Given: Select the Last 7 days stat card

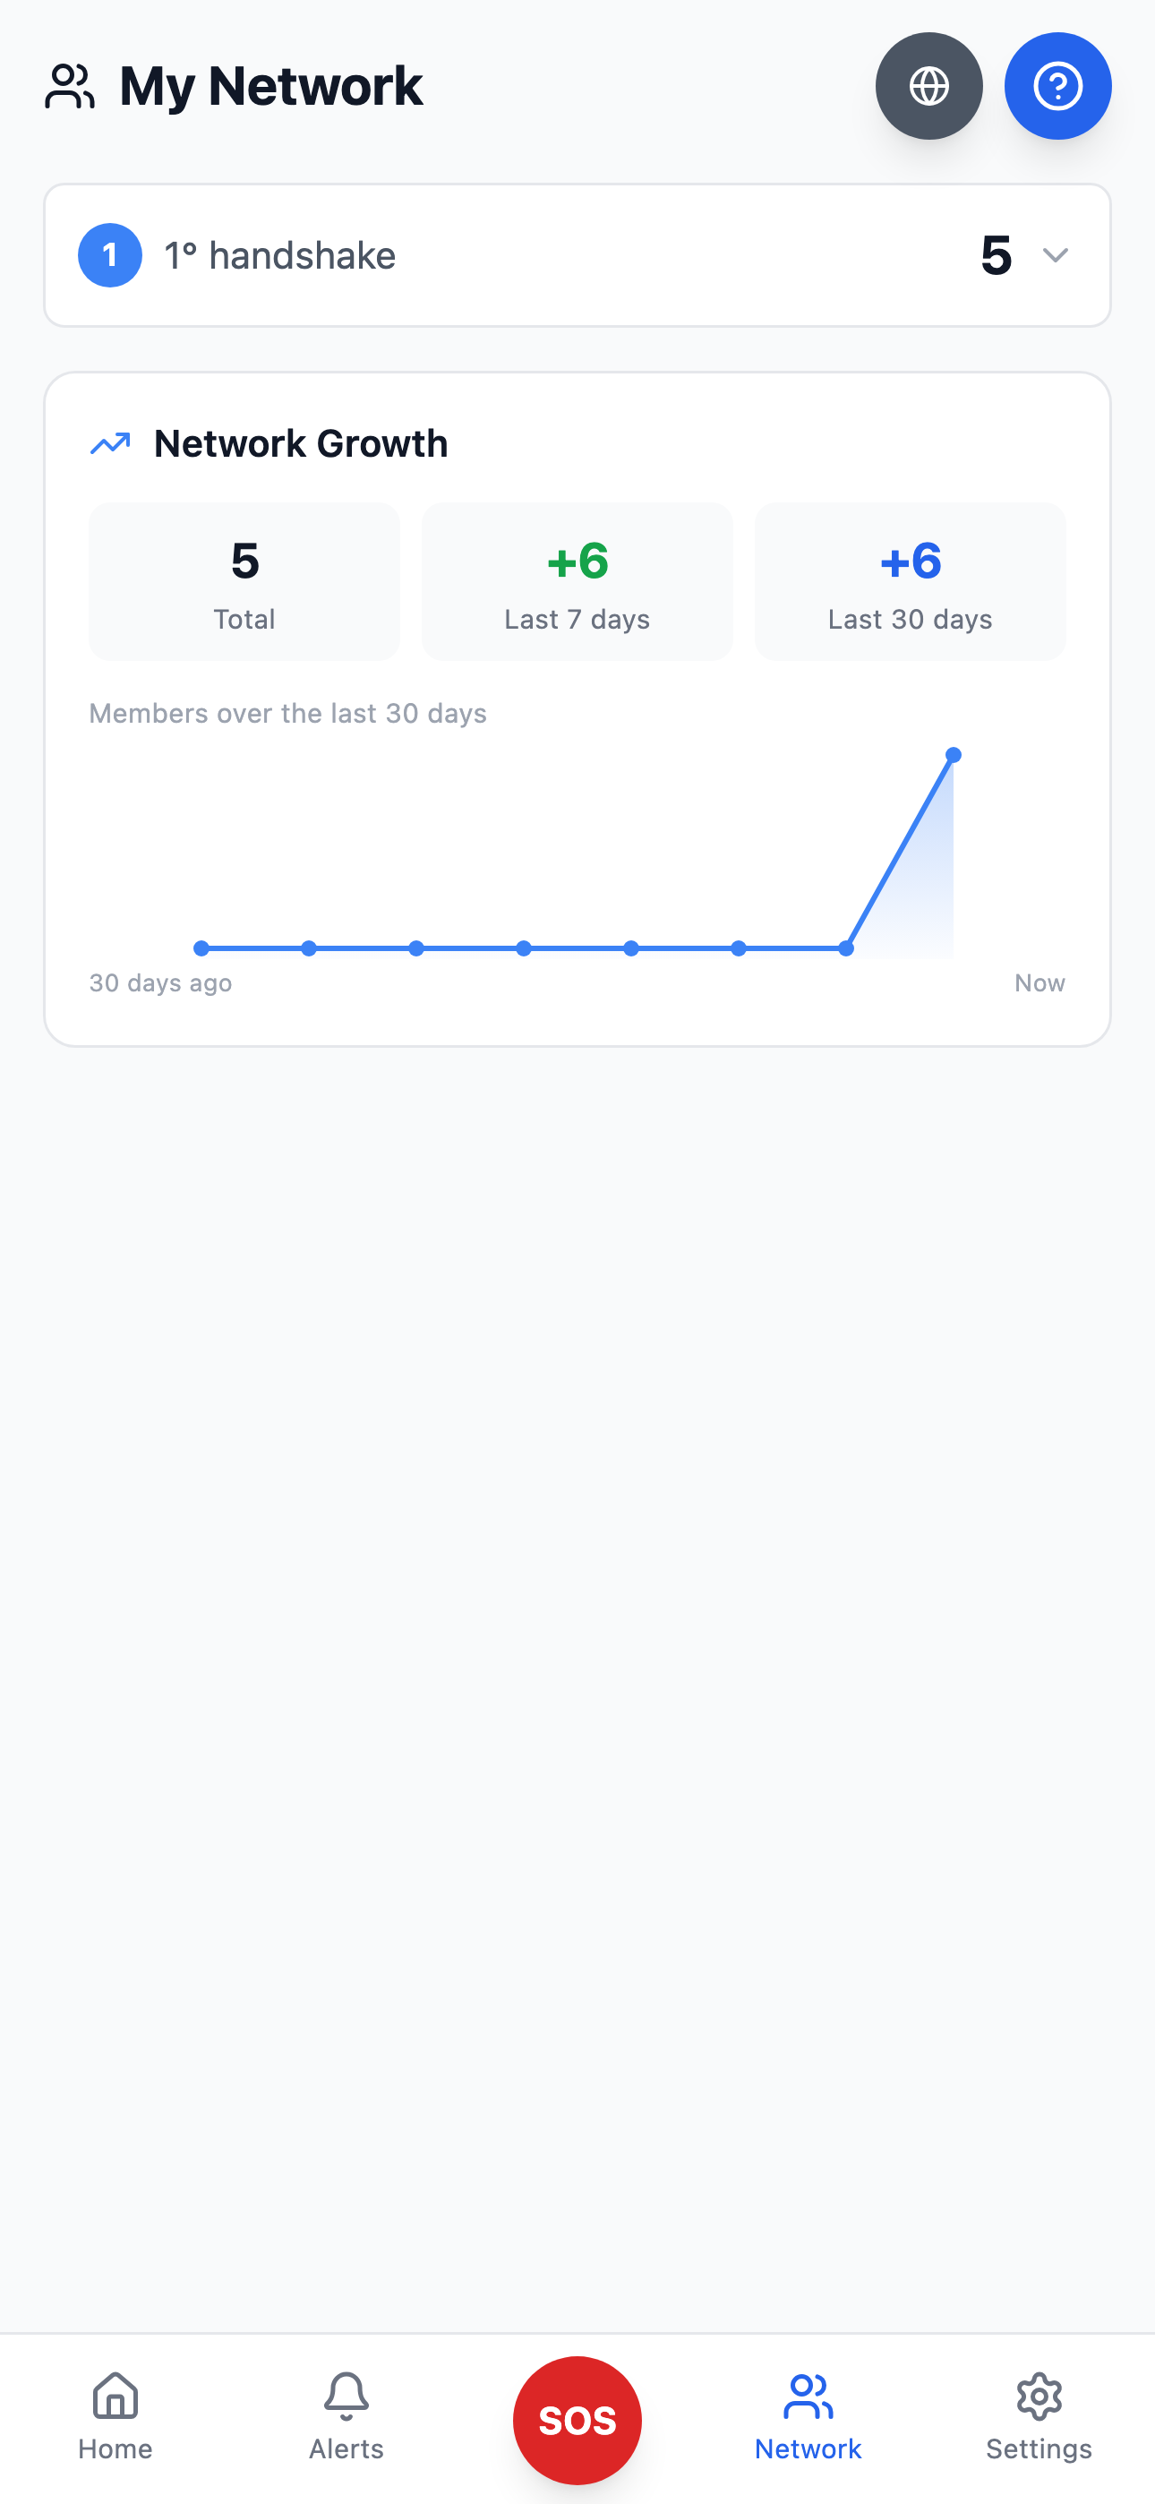Looking at the screenshot, I should (577, 581).
